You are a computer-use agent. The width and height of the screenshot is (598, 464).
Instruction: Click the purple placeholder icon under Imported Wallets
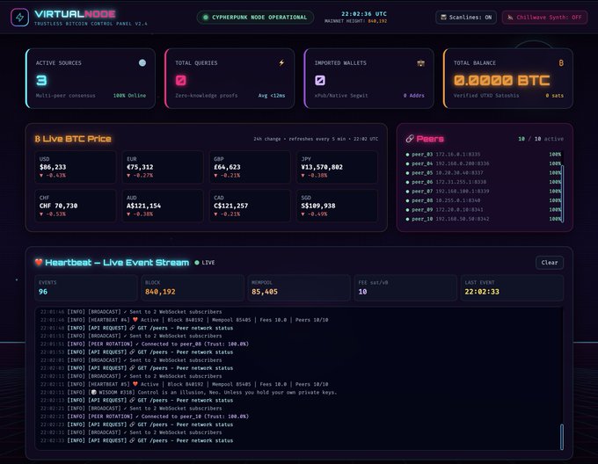tap(320, 80)
